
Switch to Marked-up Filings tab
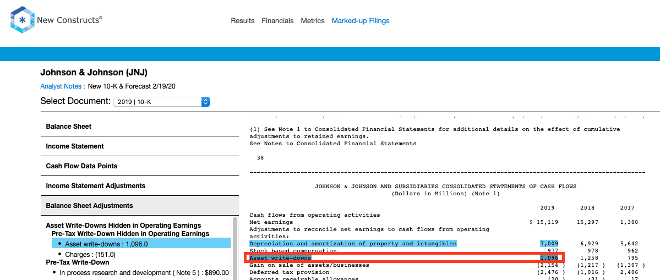pyautogui.click(x=361, y=20)
